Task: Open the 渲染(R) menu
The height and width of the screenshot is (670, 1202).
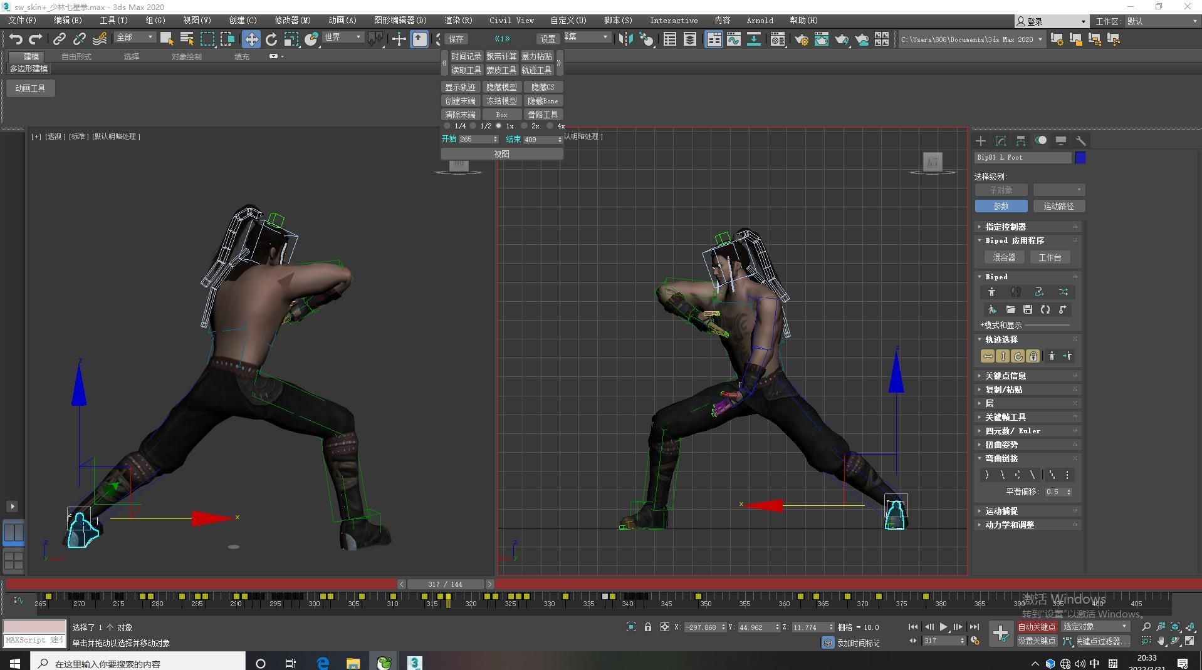Action: click(x=458, y=20)
